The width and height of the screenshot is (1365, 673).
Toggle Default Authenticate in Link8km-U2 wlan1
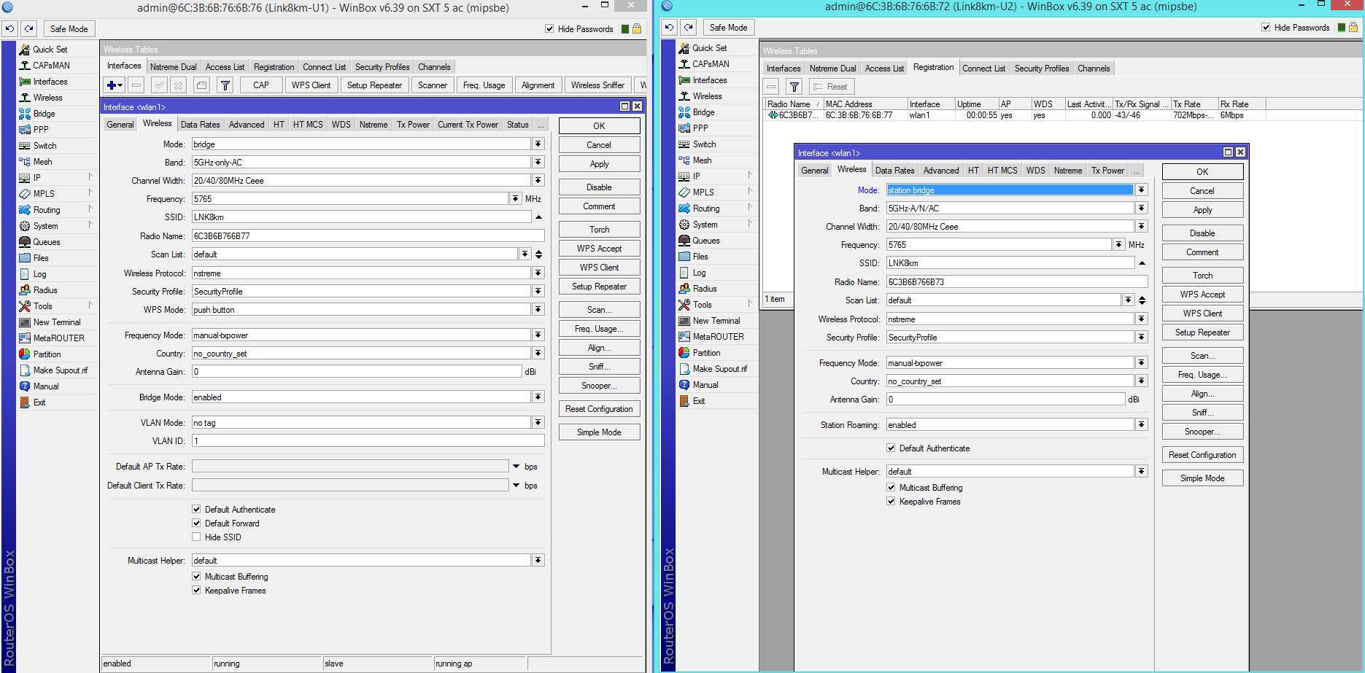point(891,448)
